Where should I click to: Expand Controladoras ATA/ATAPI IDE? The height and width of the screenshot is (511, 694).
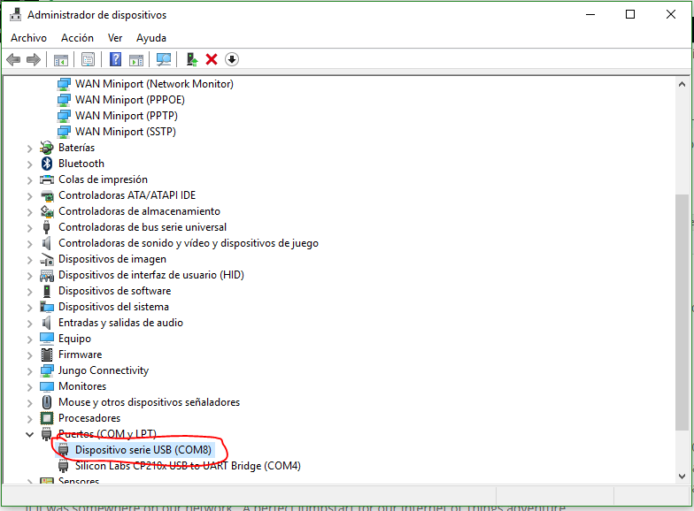pyautogui.click(x=29, y=196)
